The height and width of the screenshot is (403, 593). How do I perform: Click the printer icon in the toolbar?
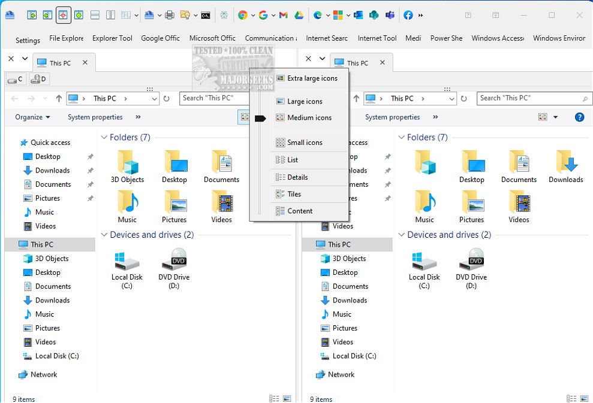click(170, 15)
